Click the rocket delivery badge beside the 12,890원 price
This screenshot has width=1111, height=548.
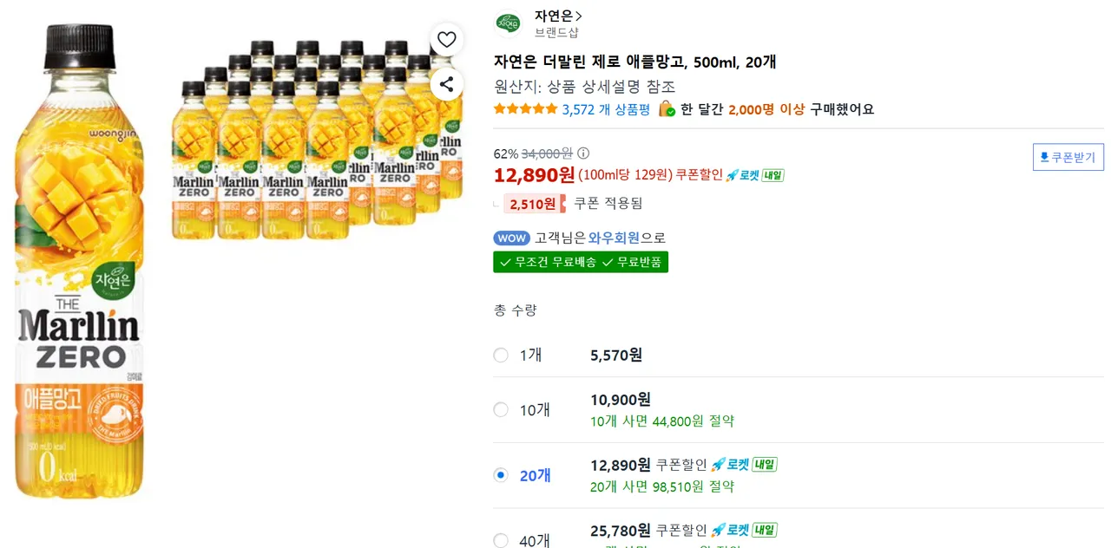tap(755, 175)
